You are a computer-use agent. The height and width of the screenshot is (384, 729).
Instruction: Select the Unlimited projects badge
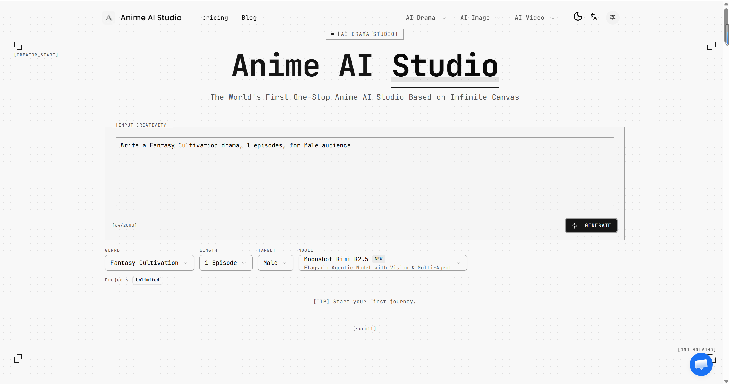[x=147, y=280]
